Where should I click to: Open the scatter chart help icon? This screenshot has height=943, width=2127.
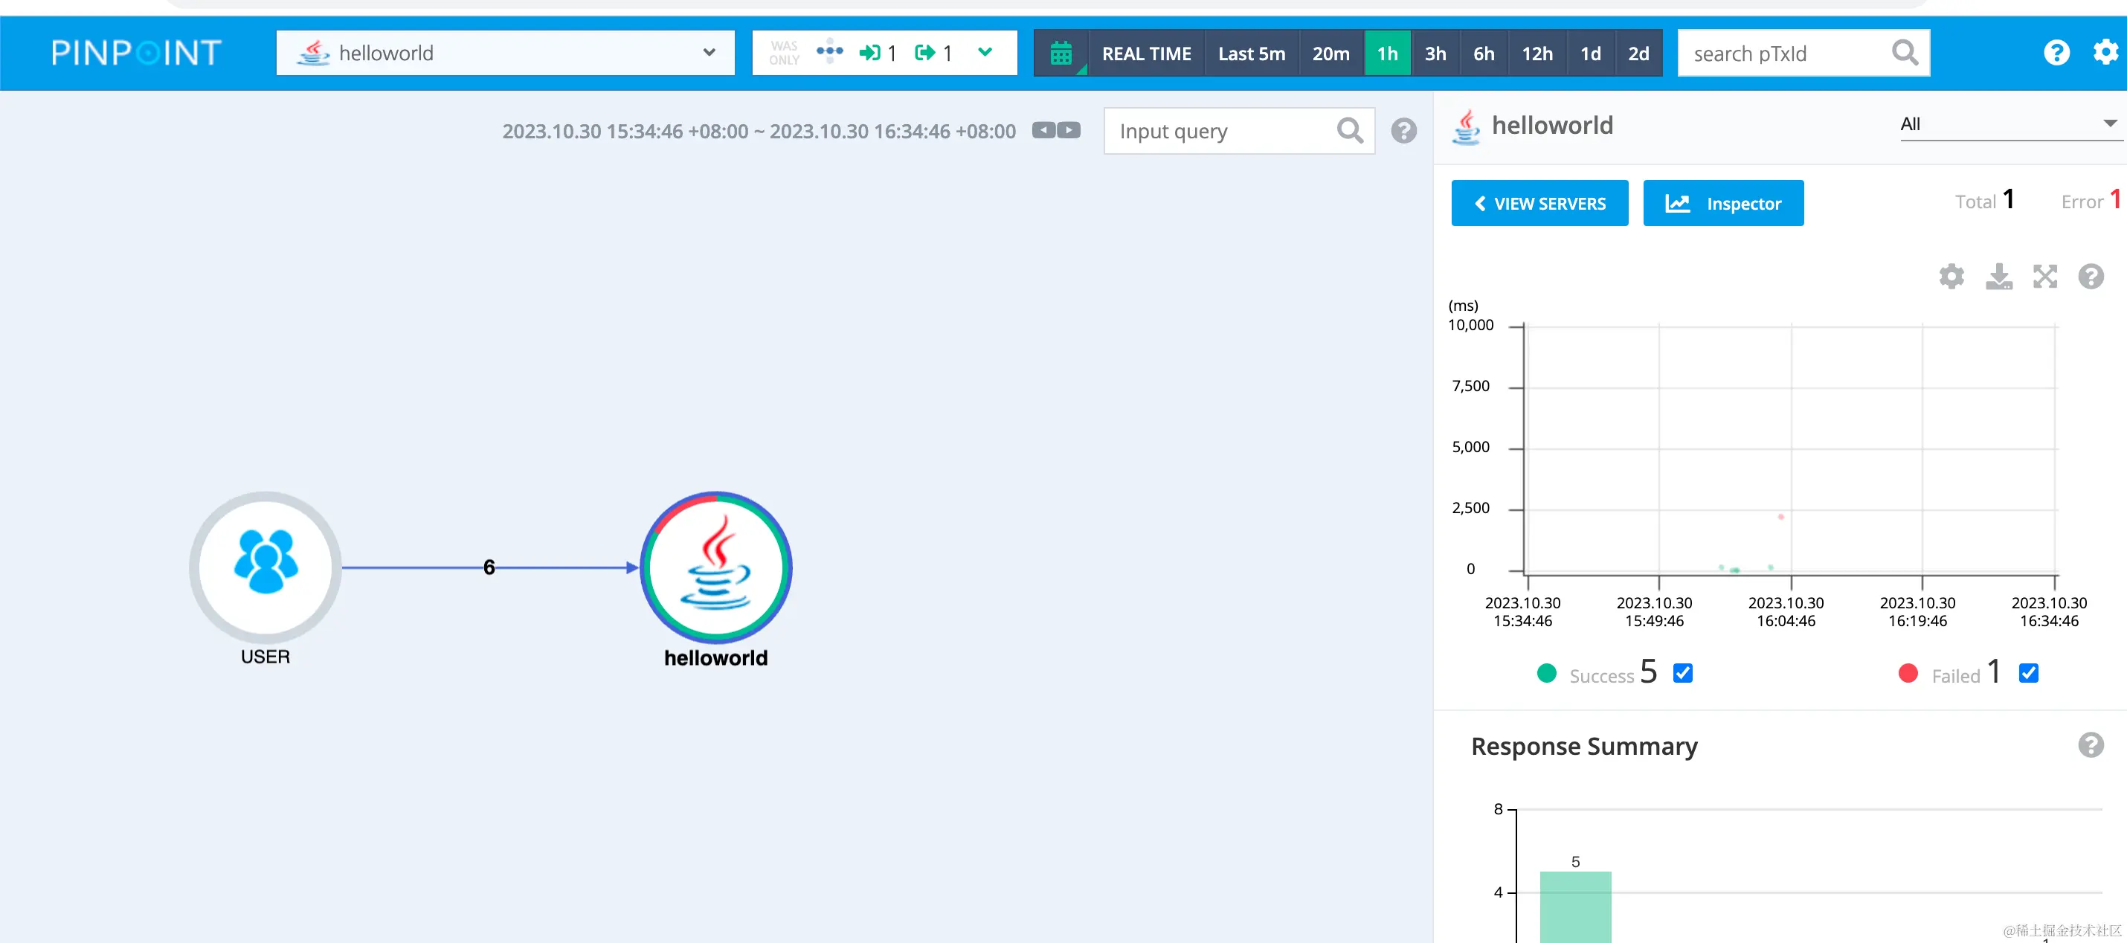click(2091, 276)
